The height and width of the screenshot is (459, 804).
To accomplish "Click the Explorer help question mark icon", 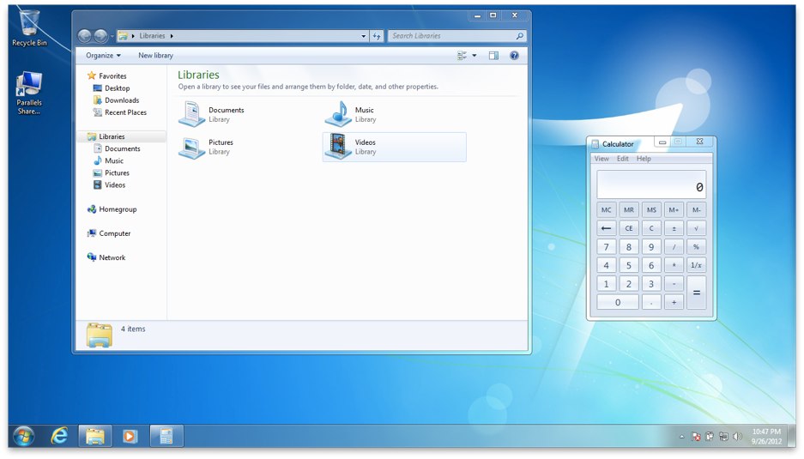I will click(514, 56).
